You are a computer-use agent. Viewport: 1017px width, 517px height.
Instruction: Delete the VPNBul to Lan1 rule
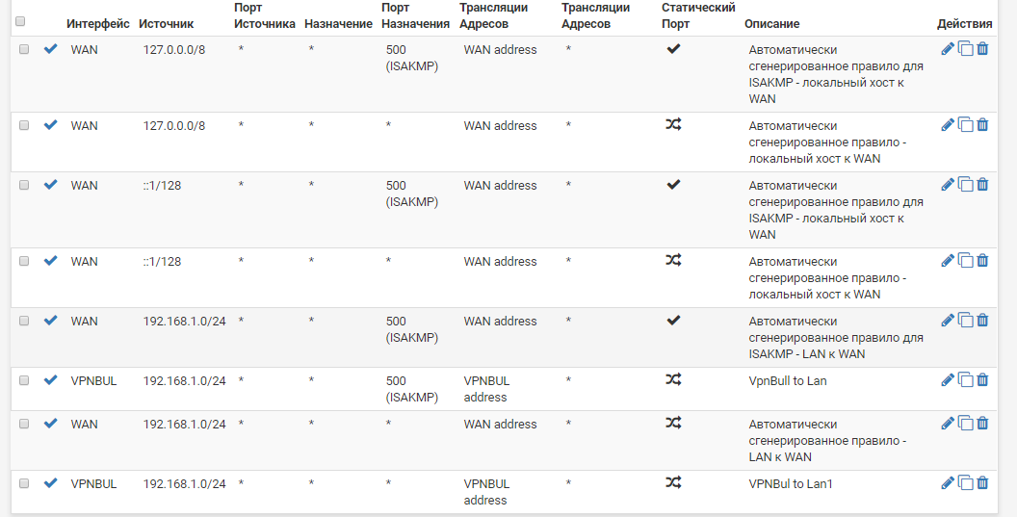tap(982, 482)
